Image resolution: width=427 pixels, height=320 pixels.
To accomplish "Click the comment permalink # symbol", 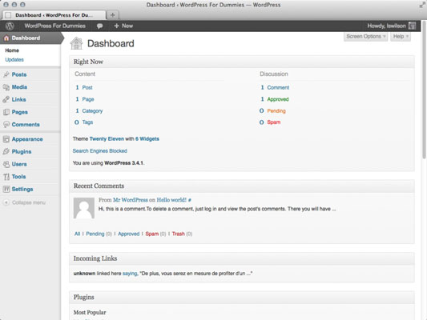I will coord(190,200).
